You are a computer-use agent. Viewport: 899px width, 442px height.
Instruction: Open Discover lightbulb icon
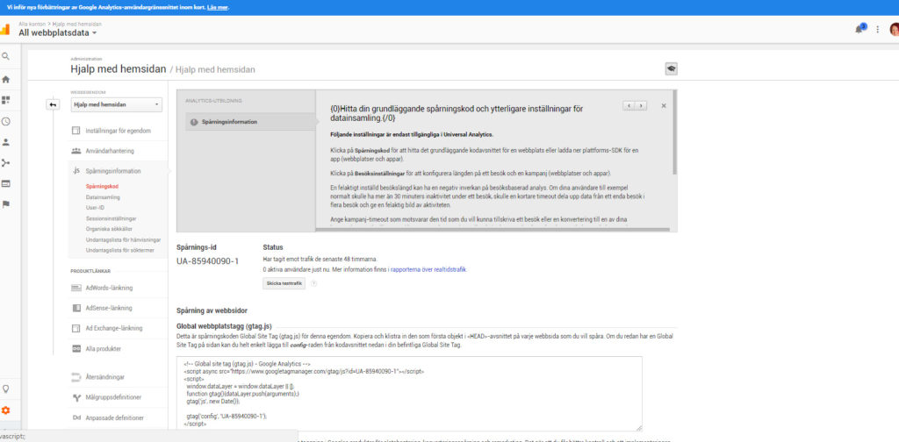point(6,389)
